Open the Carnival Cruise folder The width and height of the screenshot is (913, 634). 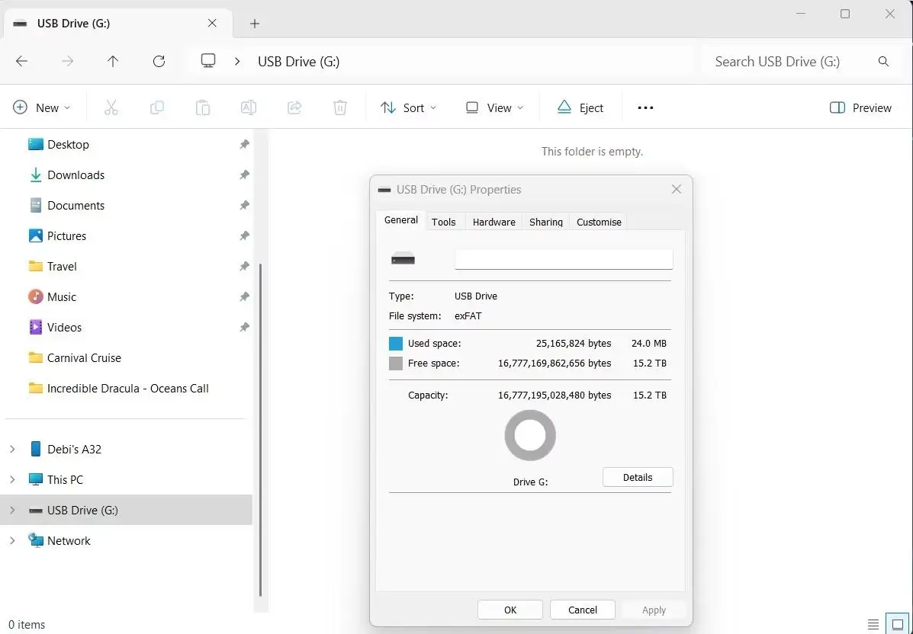point(75,357)
